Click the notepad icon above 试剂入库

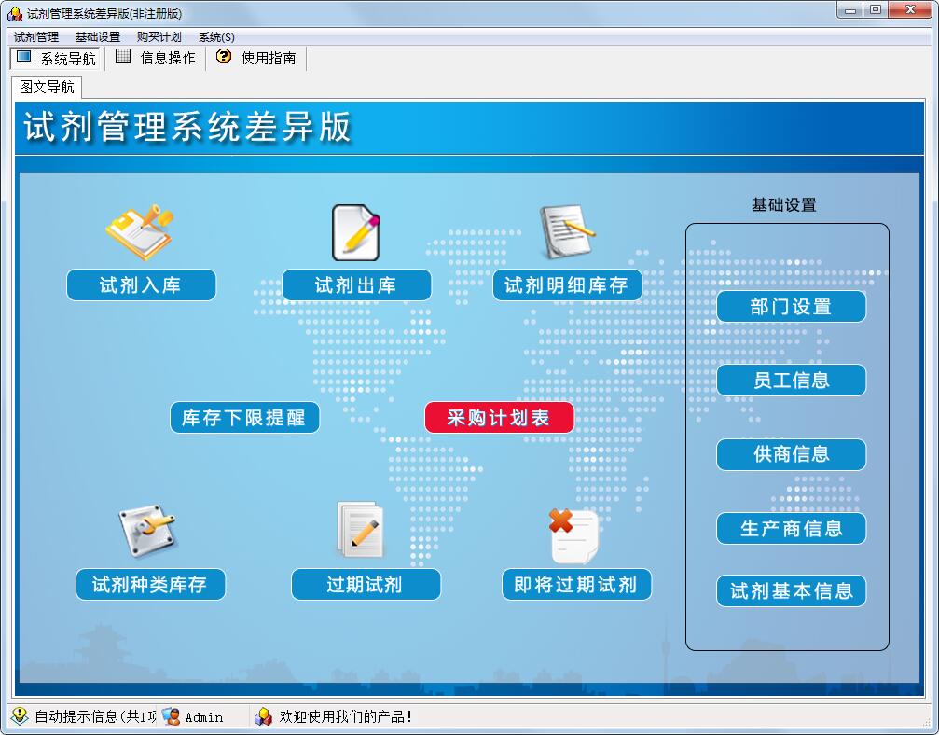[x=140, y=232]
